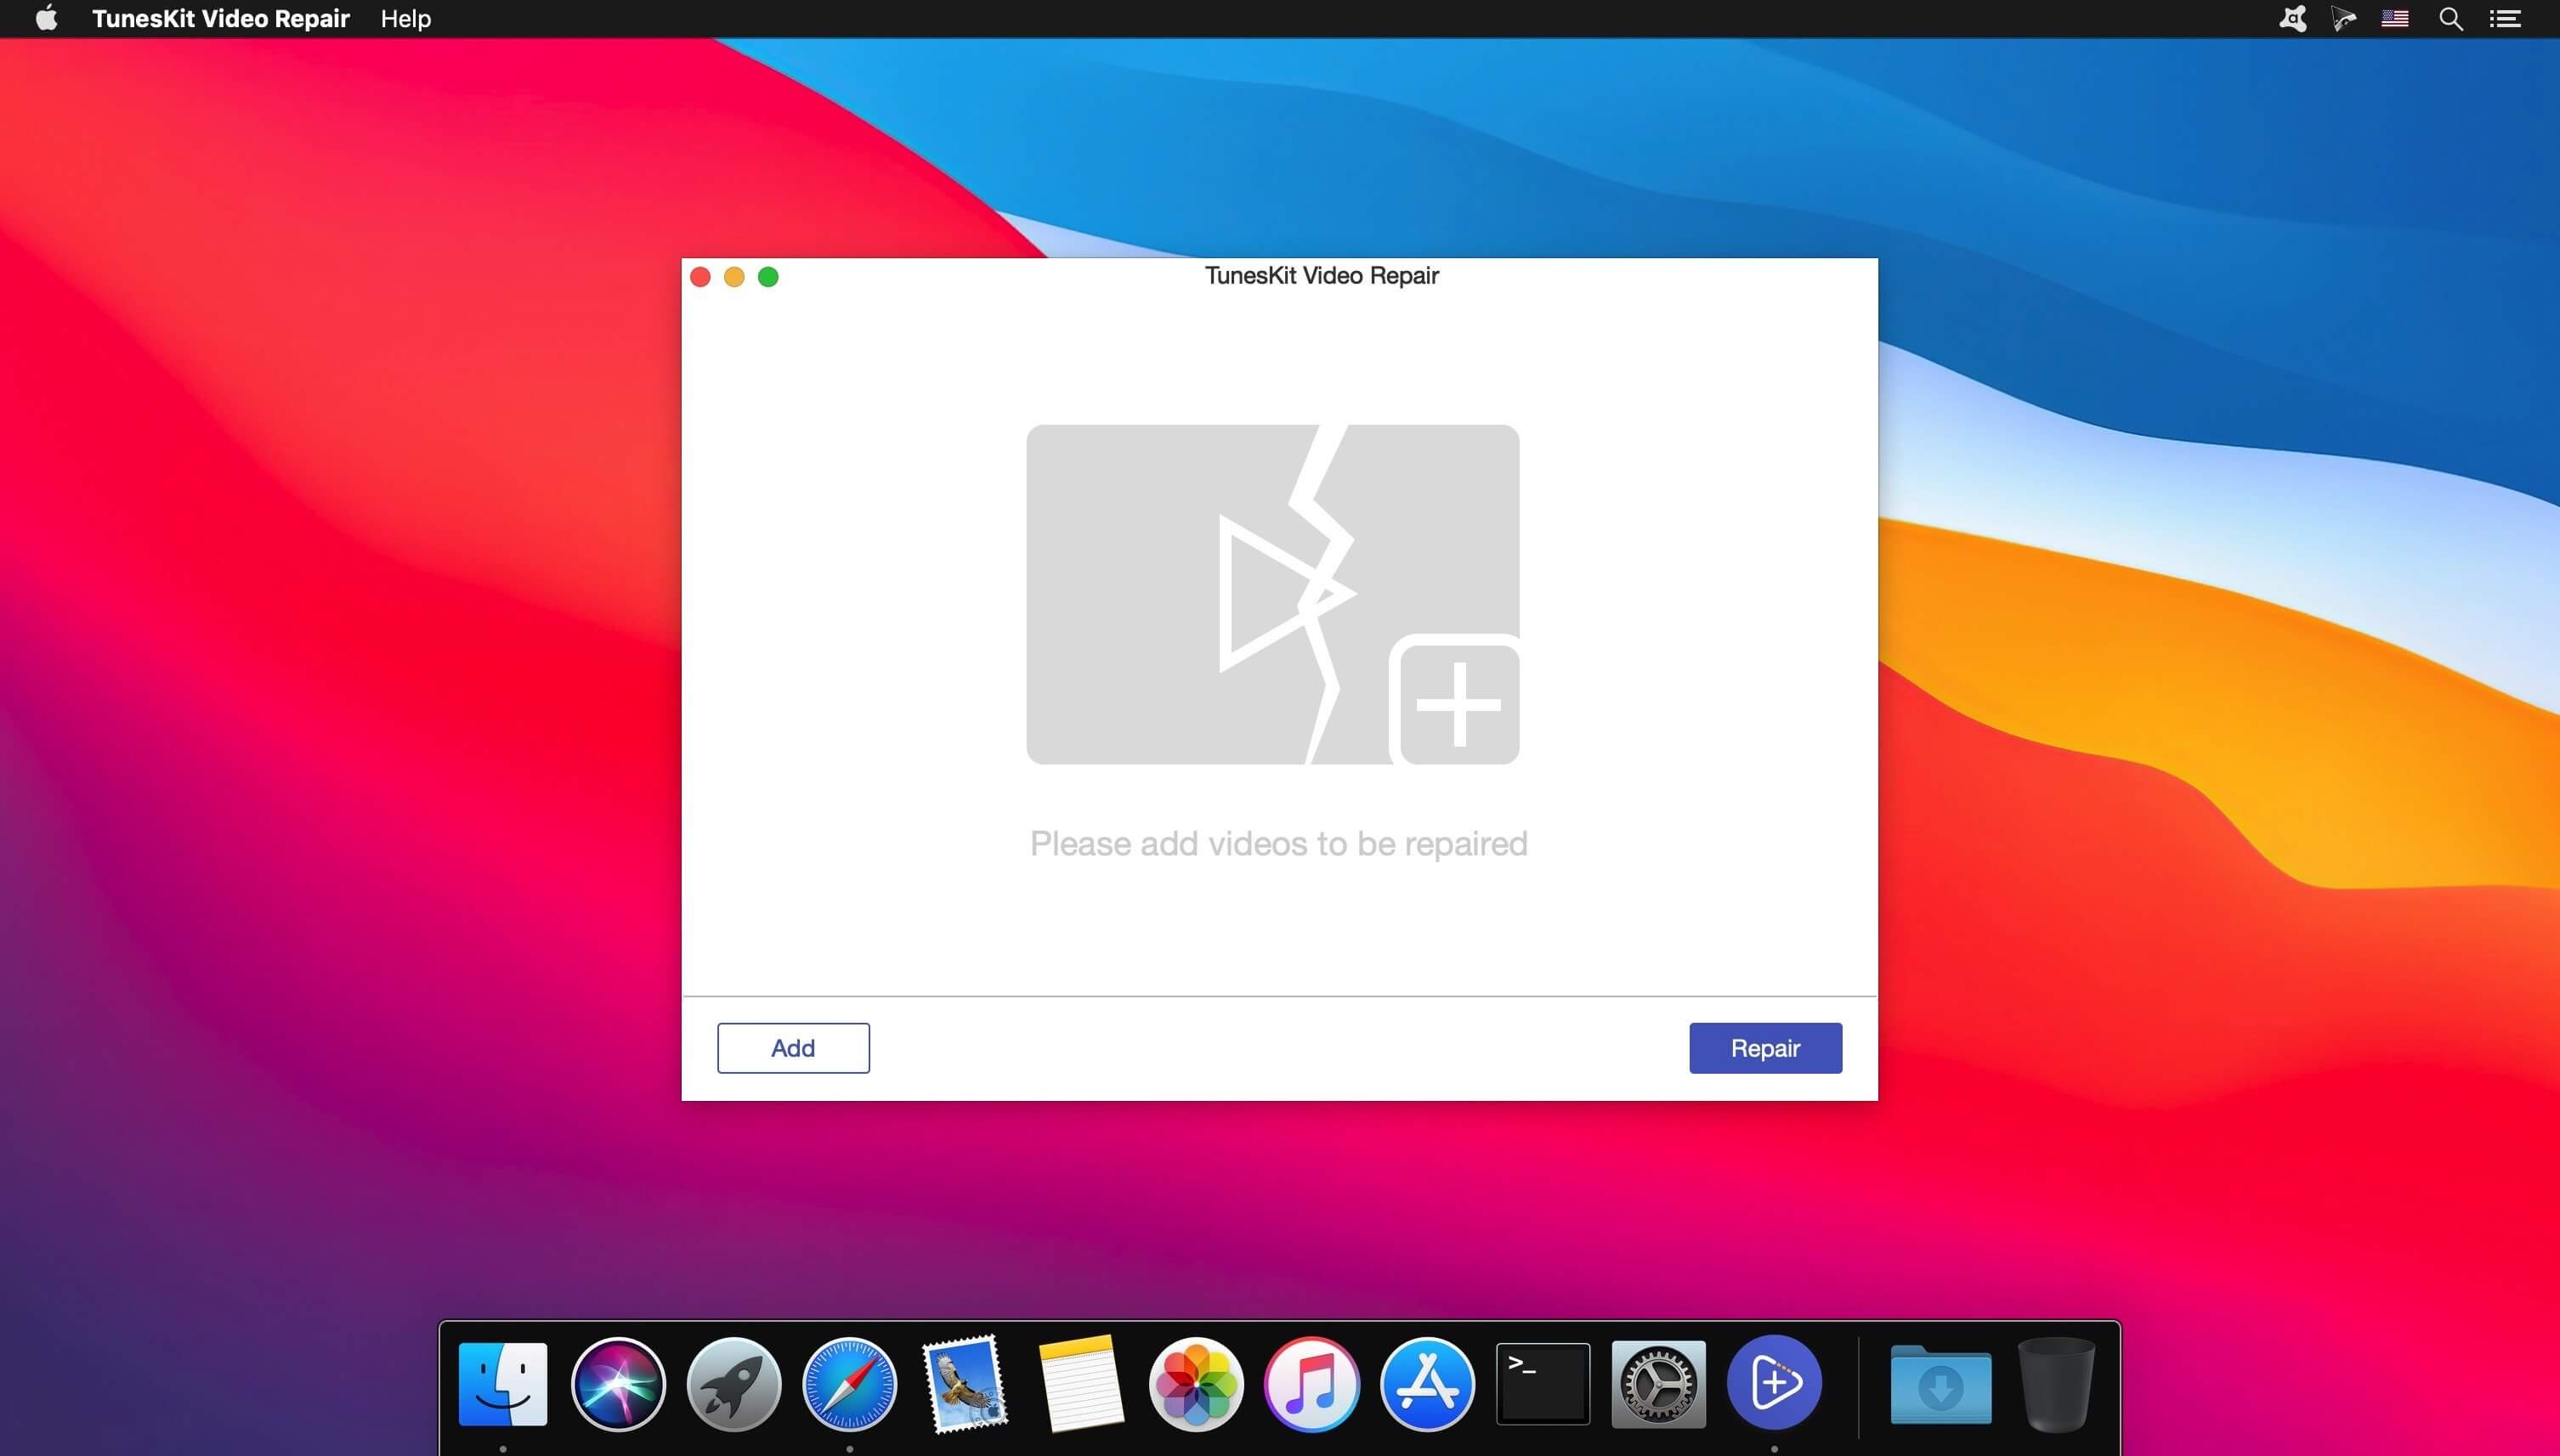This screenshot has height=1456, width=2560.
Task: Click the TunesKit Video Repair dock icon
Action: (x=1774, y=1383)
